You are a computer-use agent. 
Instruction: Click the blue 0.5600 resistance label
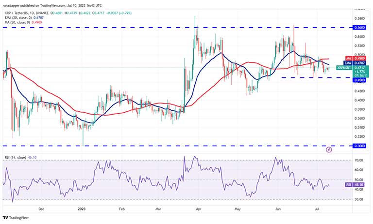[x=359, y=28]
